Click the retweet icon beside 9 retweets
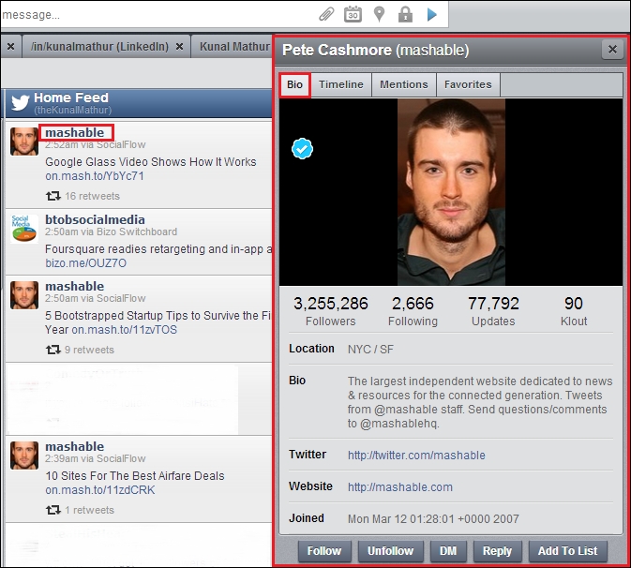This screenshot has width=631, height=568. point(53,350)
